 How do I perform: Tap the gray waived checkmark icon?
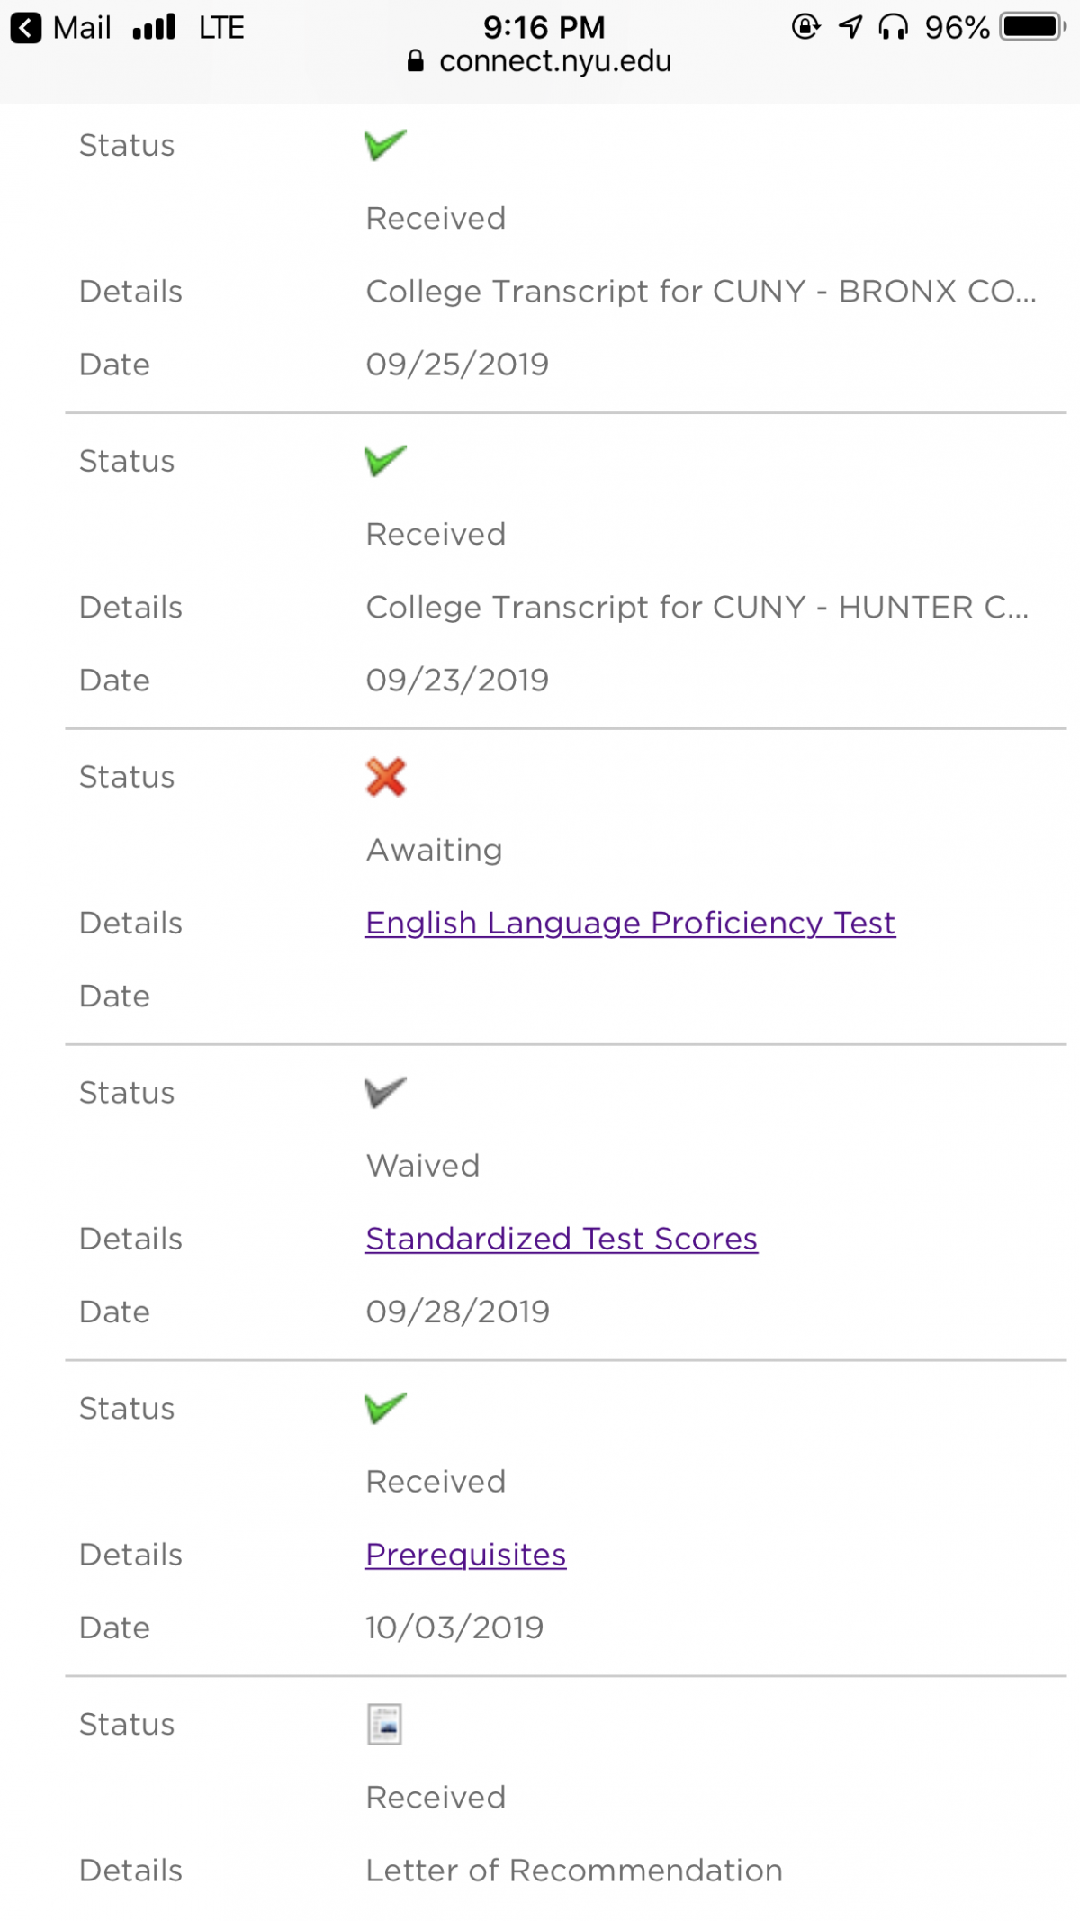pyautogui.click(x=386, y=1092)
